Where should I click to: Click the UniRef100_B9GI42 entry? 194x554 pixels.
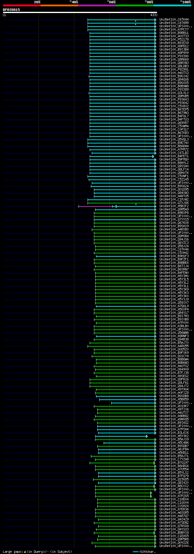pyautogui.click(x=174, y=76)
